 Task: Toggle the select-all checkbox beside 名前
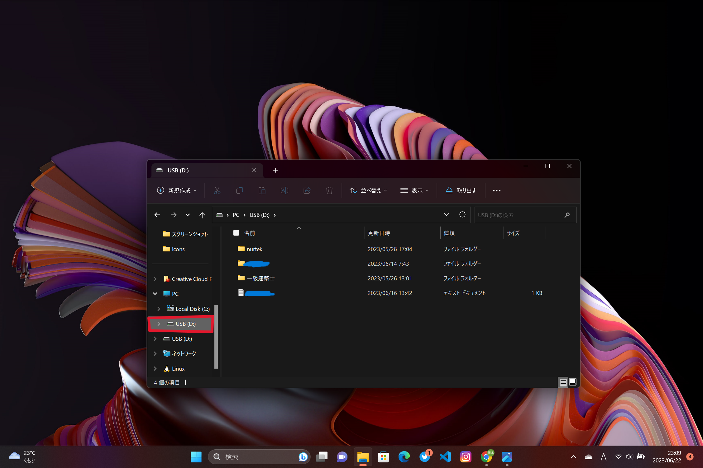tap(236, 233)
